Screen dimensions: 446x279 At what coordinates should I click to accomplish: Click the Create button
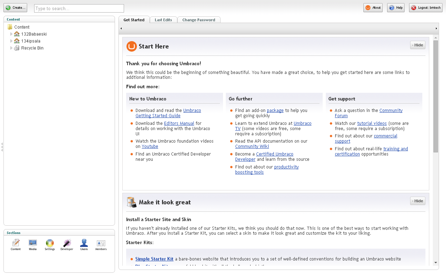(x=15, y=8)
